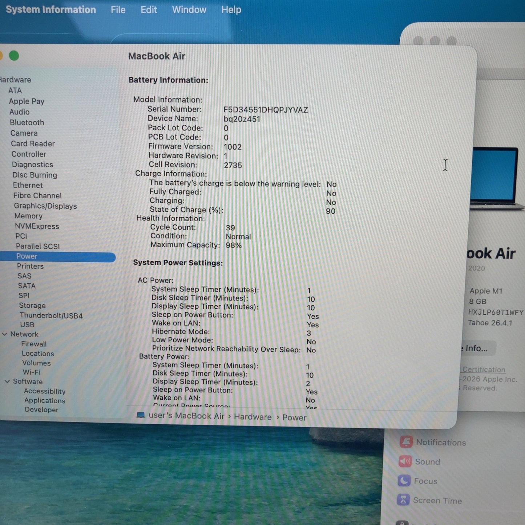Screen dimensions: 525x525
Task: Collapse the Network section chevron
Action: tap(5, 334)
